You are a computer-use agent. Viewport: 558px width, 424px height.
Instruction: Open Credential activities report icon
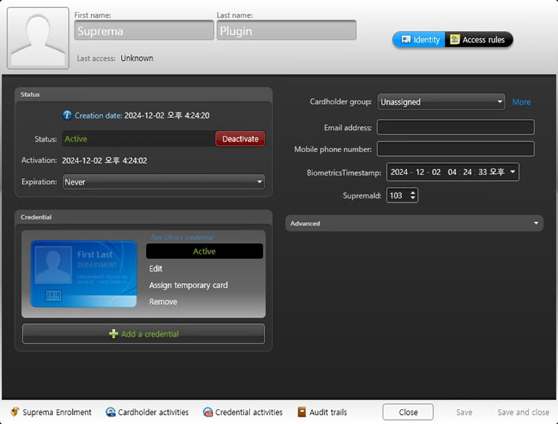(208, 412)
